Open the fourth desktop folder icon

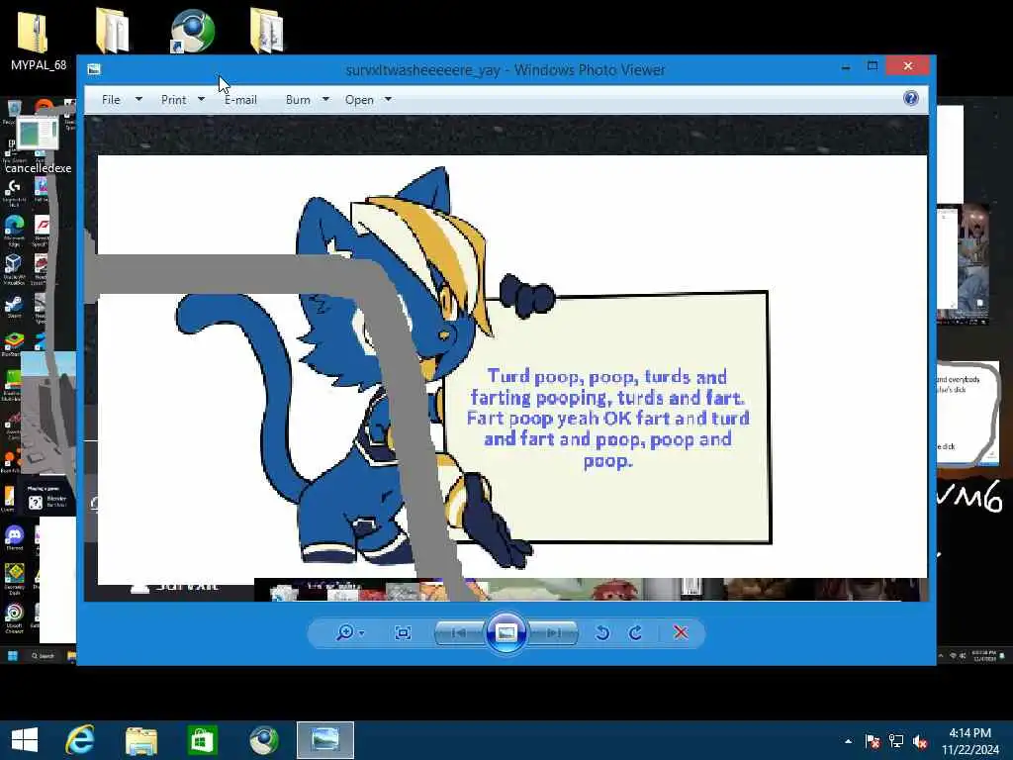pos(267,31)
